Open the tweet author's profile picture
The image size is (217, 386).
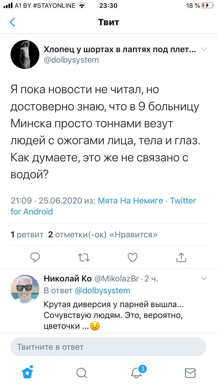coord(25,55)
